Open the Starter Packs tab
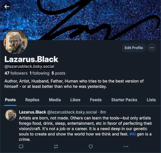 point(124,100)
